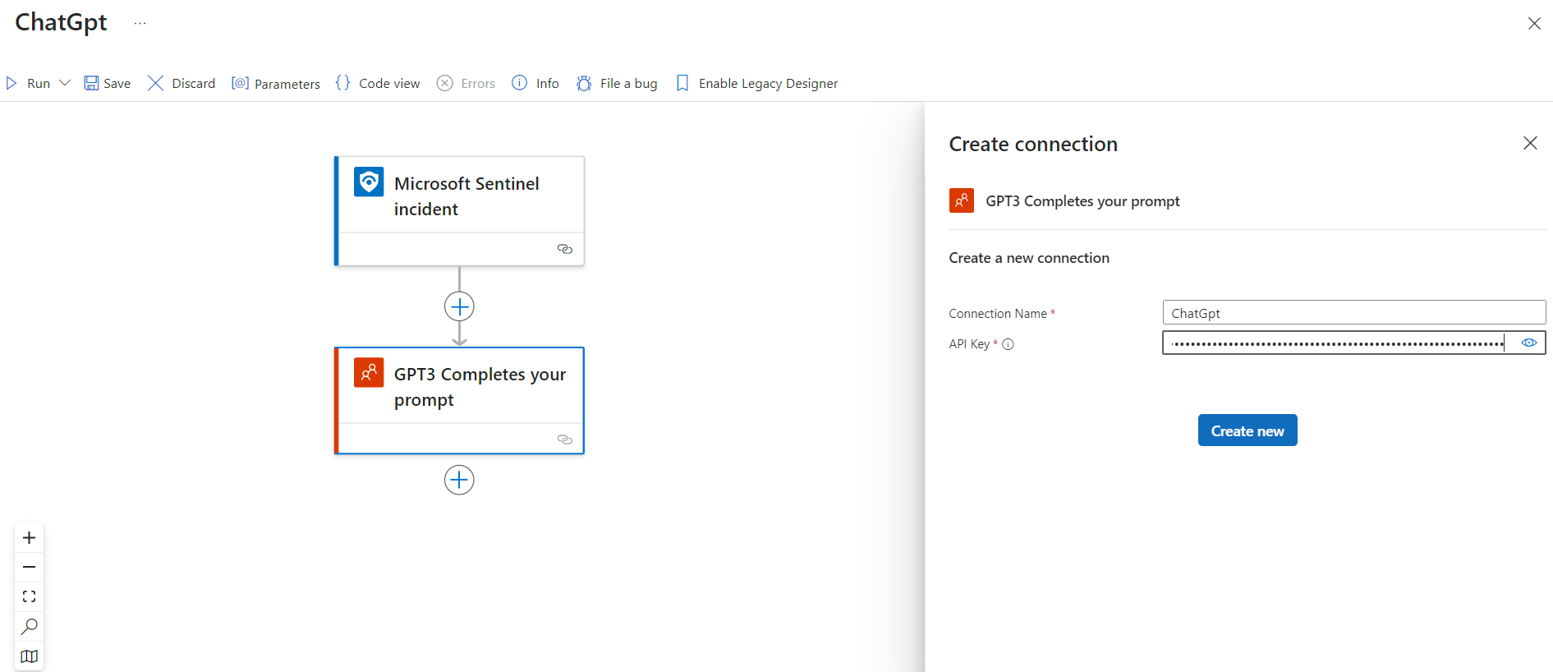The width and height of the screenshot is (1553, 672).
Task: Expand the Run dropdown chevron
Action: click(x=65, y=83)
